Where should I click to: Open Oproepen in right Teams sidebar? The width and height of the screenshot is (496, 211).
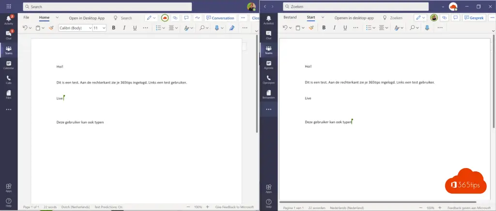pyautogui.click(x=268, y=80)
